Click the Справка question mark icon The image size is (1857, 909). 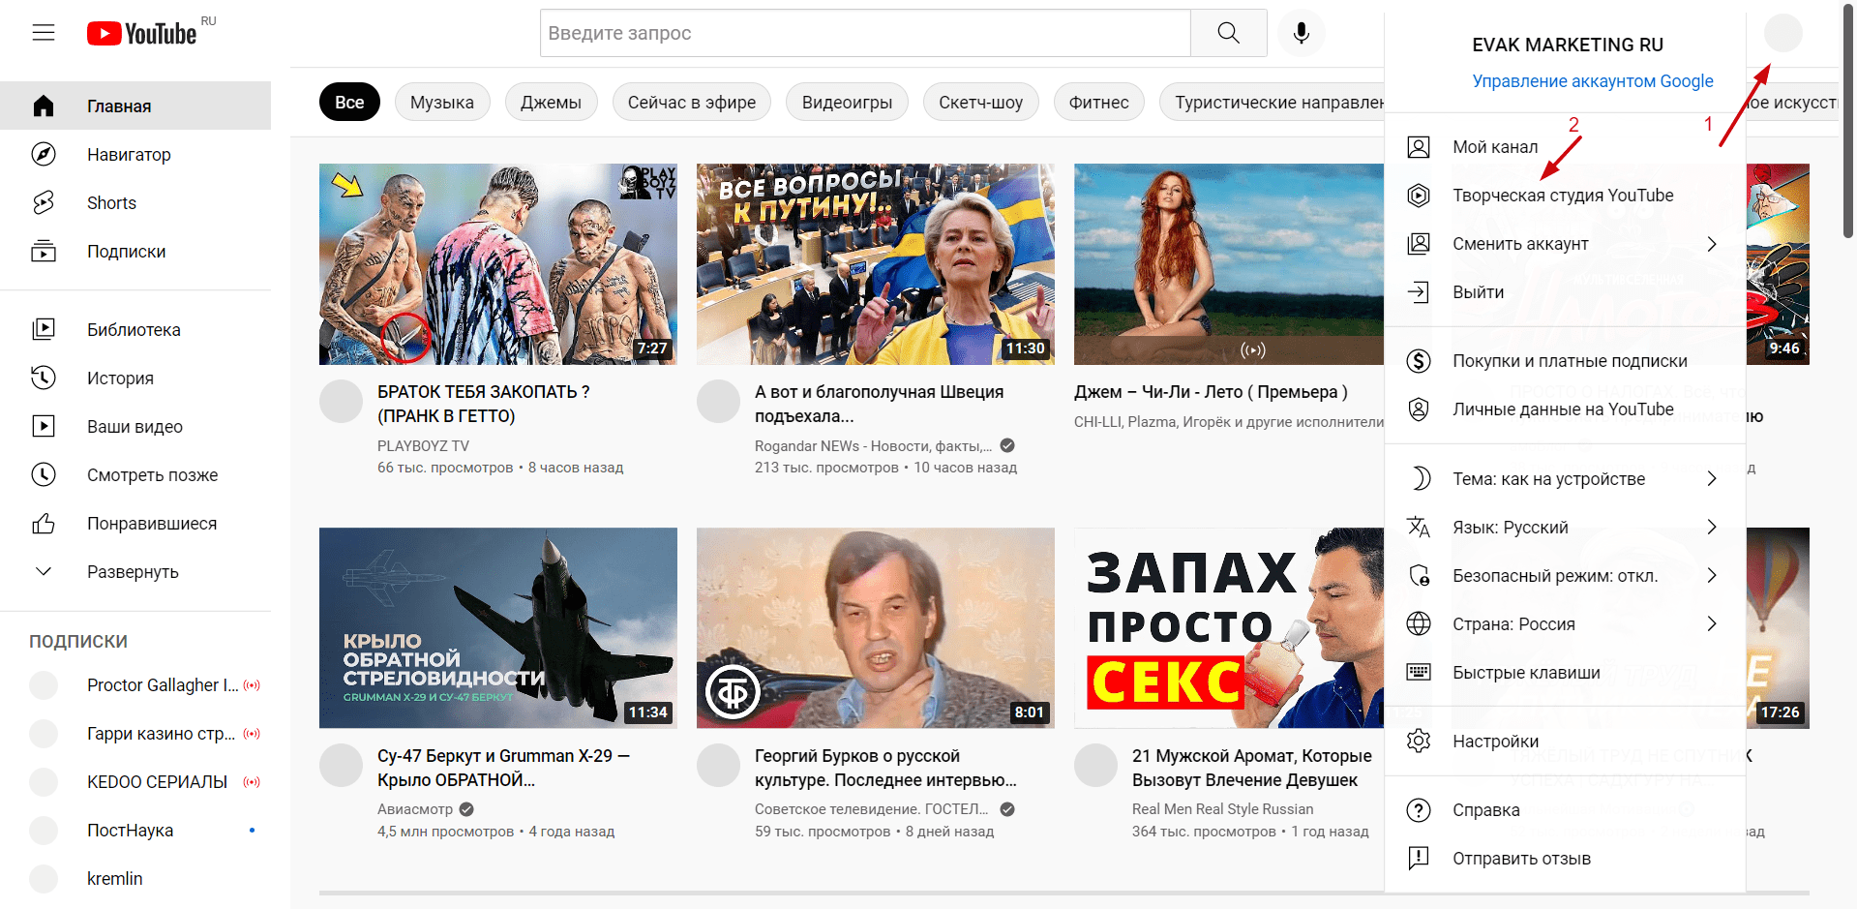point(1419,810)
